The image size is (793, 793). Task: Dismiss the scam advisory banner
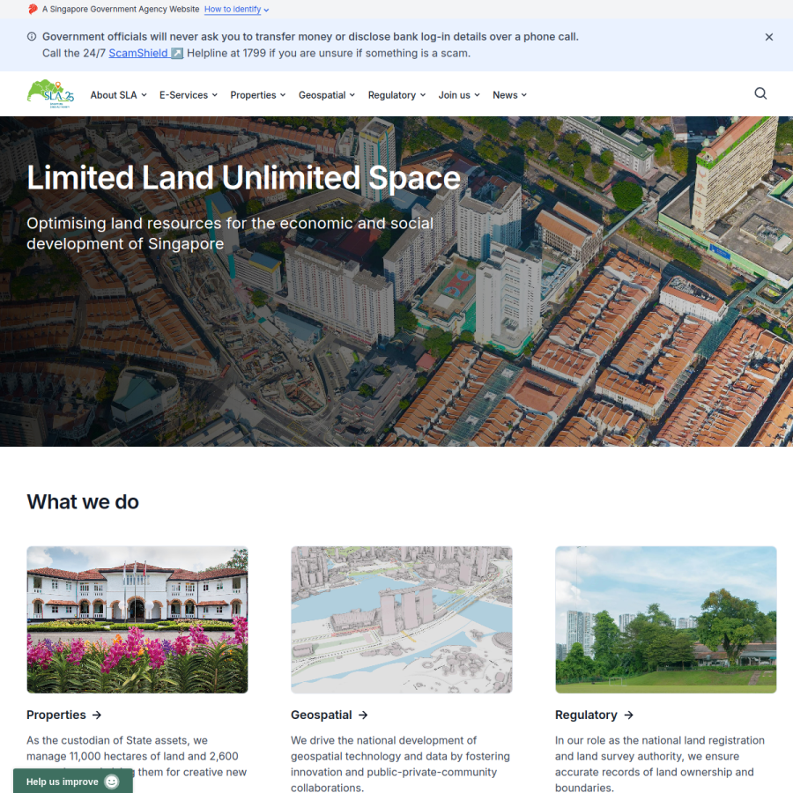(768, 37)
